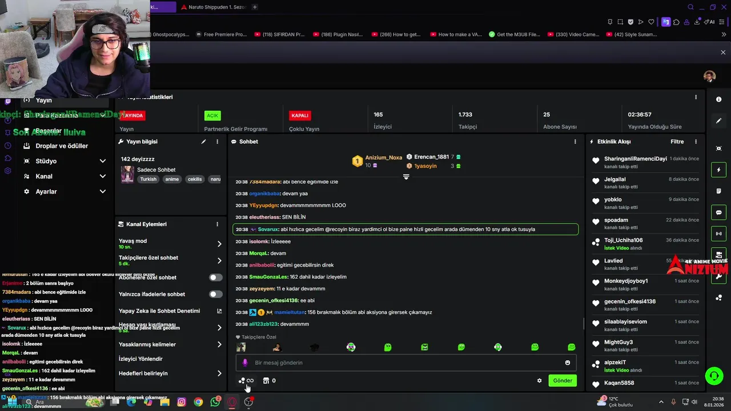Click SharinganliRamenciDayi in the activity feed
731x411 pixels.
635,159
